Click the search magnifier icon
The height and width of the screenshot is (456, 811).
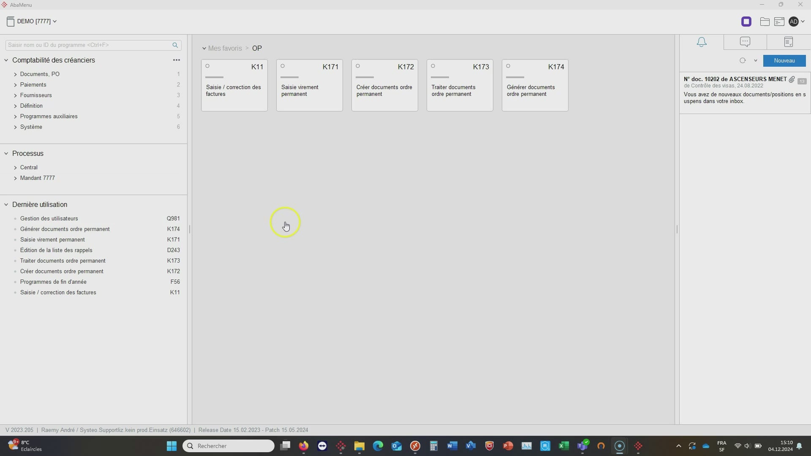pyautogui.click(x=175, y=45)
